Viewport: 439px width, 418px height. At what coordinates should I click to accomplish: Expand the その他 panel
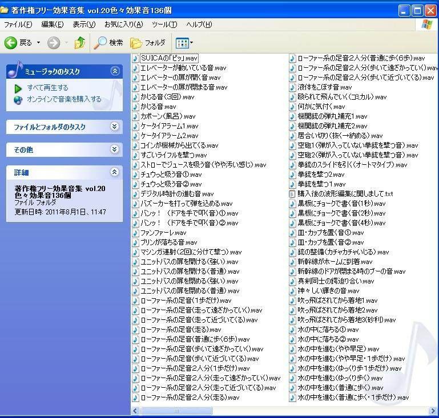(115, 149)
